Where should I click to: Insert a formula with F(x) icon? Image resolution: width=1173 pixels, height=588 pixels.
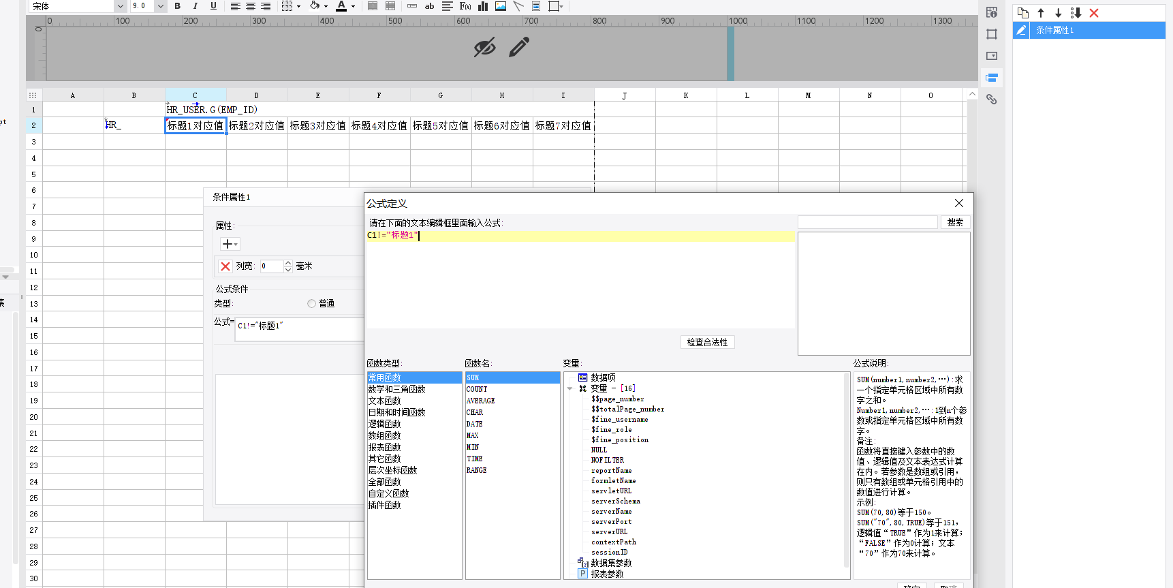coord(465,6)
